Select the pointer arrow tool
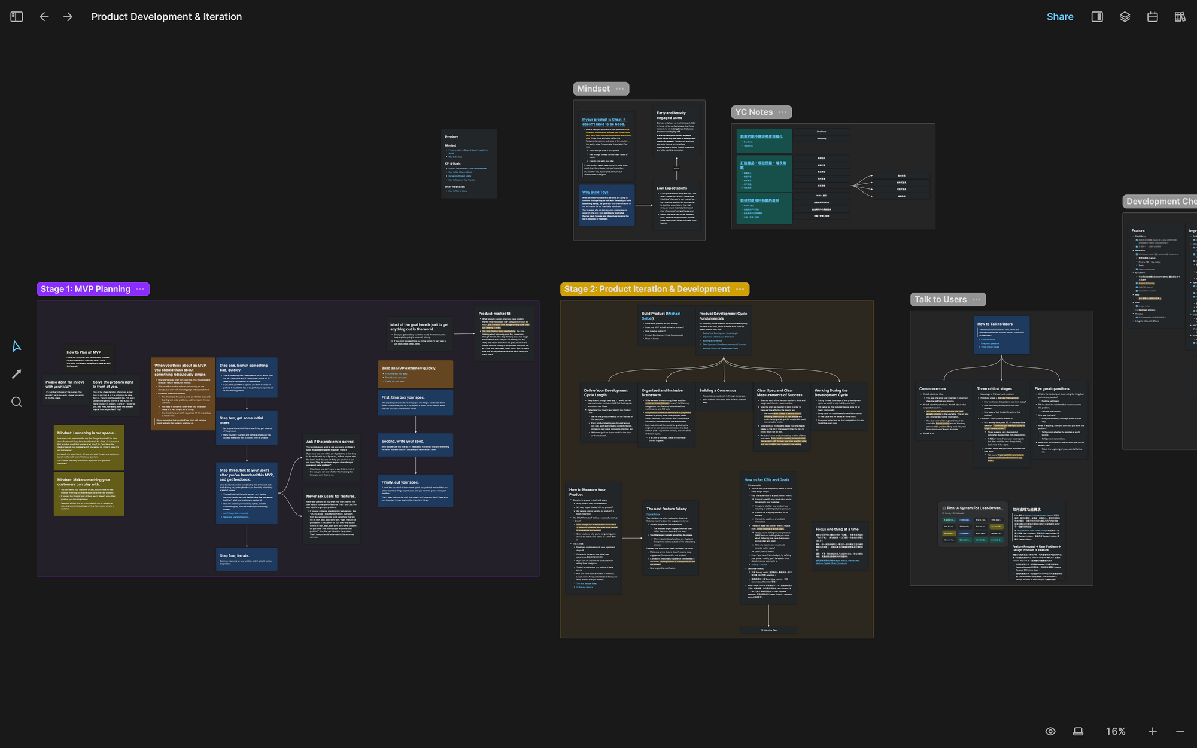The image size is (1197, 748). [x=17, y=346]
